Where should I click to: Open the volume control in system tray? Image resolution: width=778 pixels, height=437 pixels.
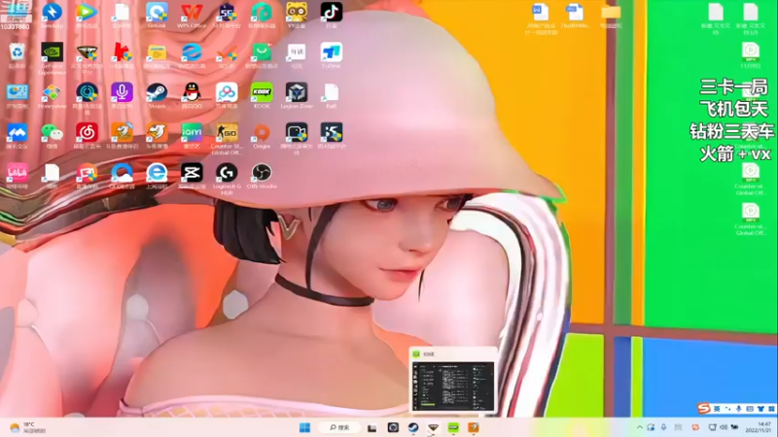click(724, 427)
